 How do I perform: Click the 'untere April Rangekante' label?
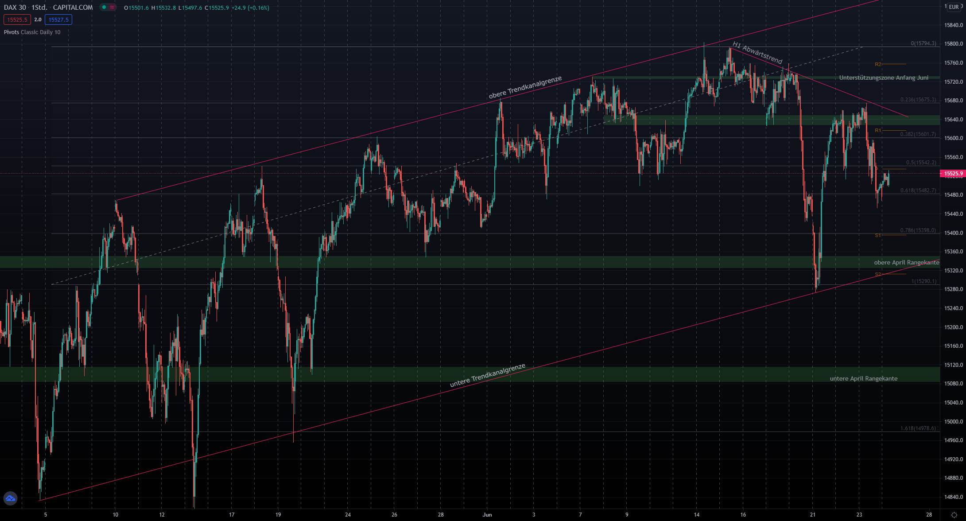pos(863,378)
